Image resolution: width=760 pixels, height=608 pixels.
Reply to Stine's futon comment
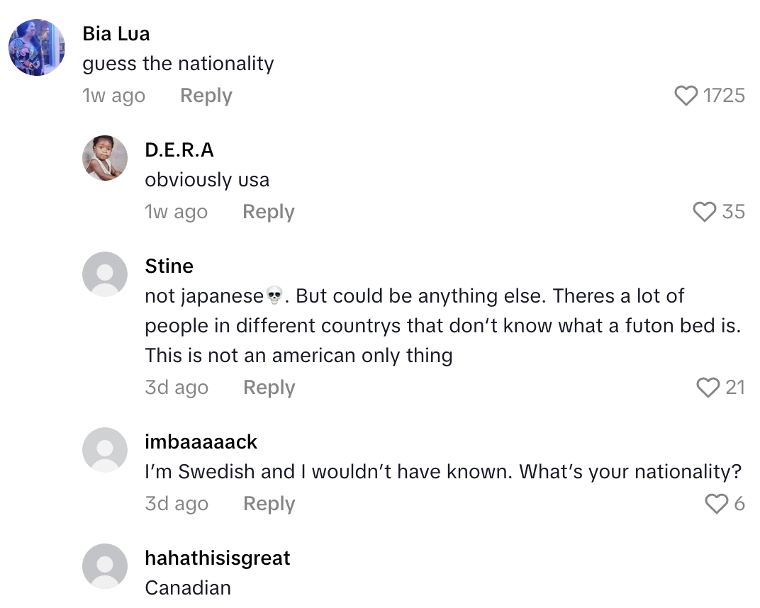click(268, 388)
